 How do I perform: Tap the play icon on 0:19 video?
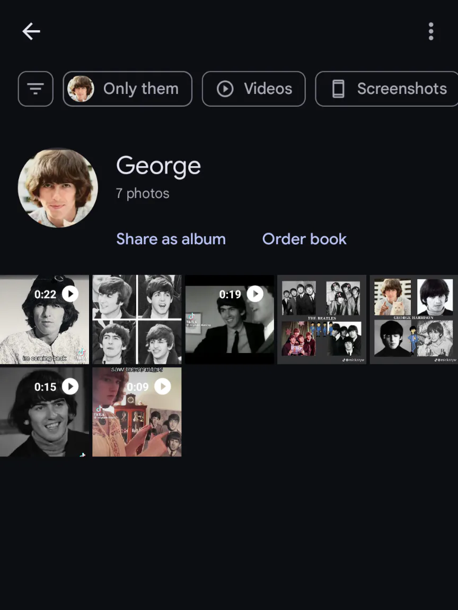[255, 294]
